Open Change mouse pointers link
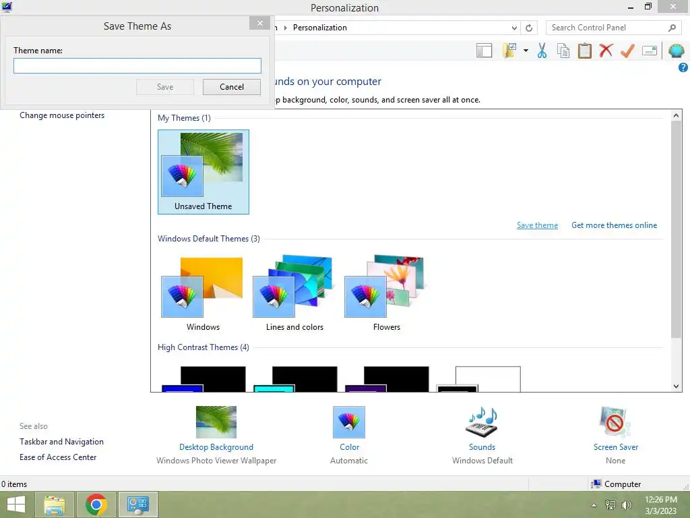690x518 pixels. (62, 115)
